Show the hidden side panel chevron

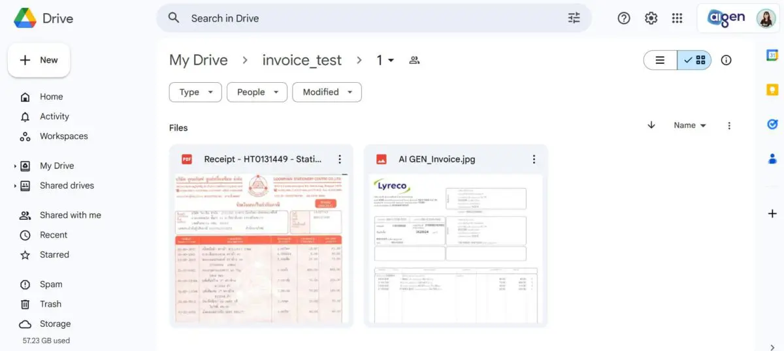pyautogui.click(x=772, y=346)
